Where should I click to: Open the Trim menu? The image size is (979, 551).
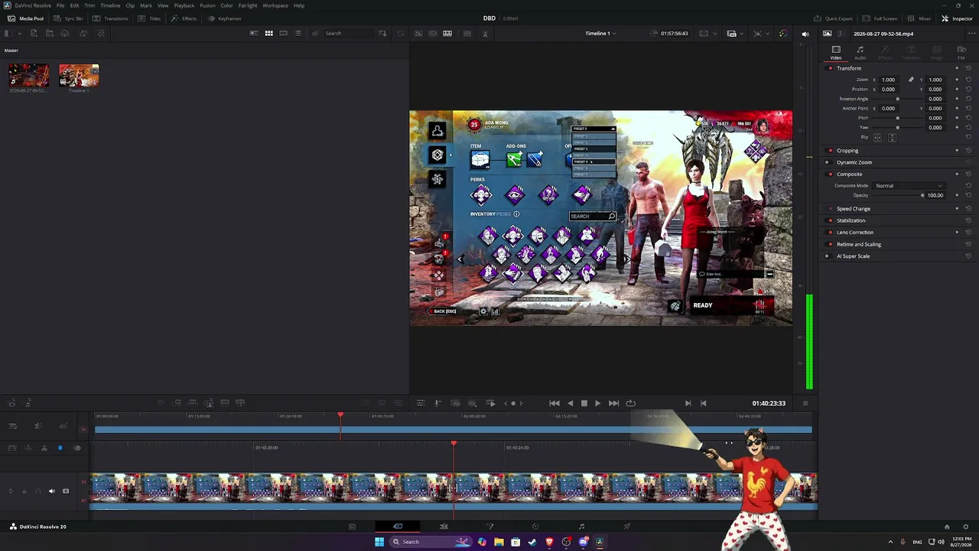click(89, 5)
